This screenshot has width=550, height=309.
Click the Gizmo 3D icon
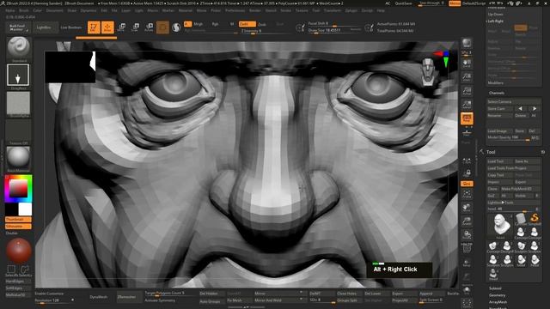tap(162, 27)
